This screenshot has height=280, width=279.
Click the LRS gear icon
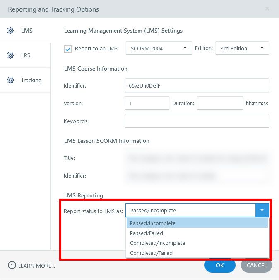tap(10, 55)
